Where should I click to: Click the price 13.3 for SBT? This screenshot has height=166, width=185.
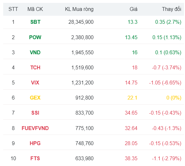(133, 22)
